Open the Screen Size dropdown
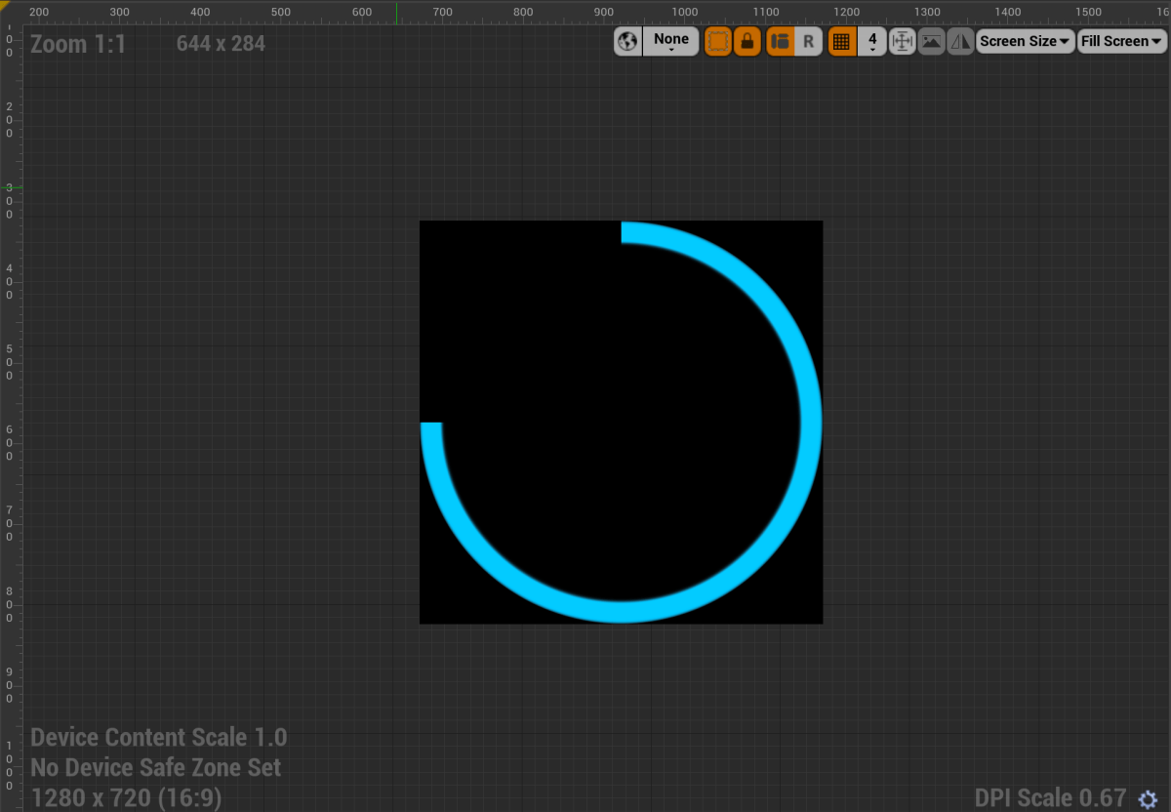 pos(1025,41)
